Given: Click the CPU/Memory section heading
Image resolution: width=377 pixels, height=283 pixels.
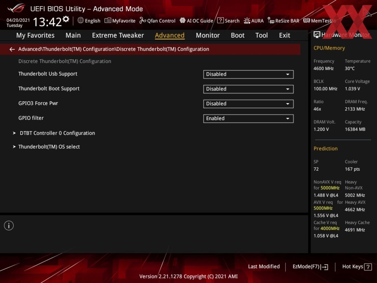Looking at the screenshot, I should coord(329,48).
